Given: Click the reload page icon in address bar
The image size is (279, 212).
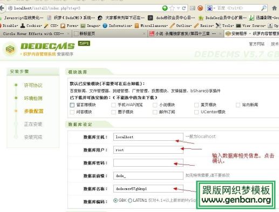Looking at the screenshot, I should [184, 8].
